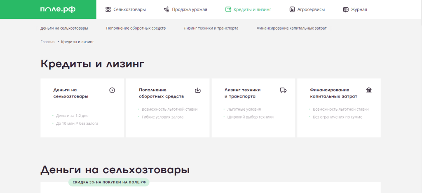Click the book icon beside Журнал
Screen dimensions: 422x193
pos(346,9)
